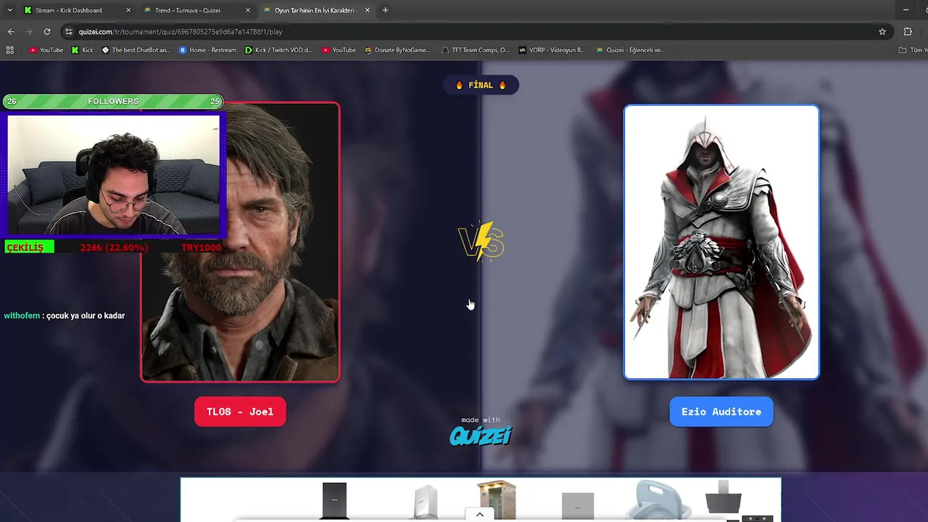This screenshot has width=928, height=522.
Task: Click the quizei.com address bar
Action: click(475, 32)
